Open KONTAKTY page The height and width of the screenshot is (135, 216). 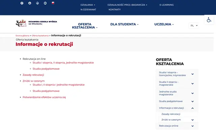point(114,9)
